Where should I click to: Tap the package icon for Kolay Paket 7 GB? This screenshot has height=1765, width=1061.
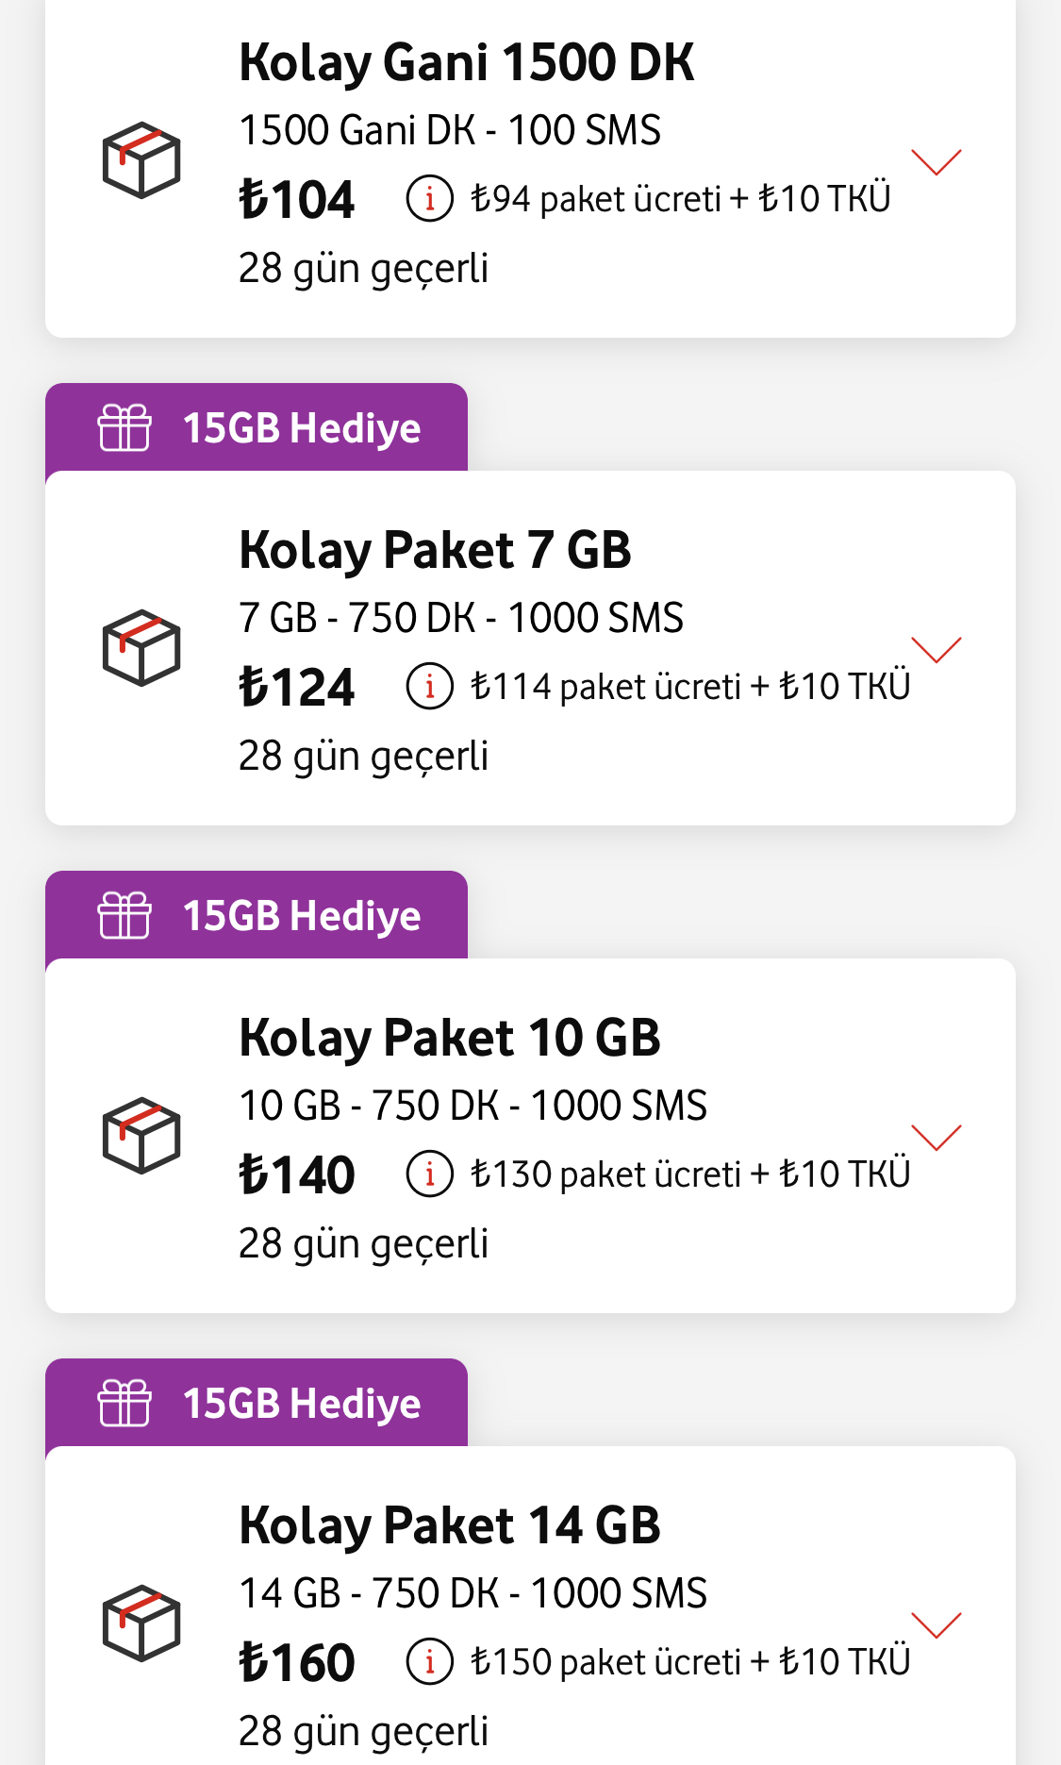click(x=141, y=648)
